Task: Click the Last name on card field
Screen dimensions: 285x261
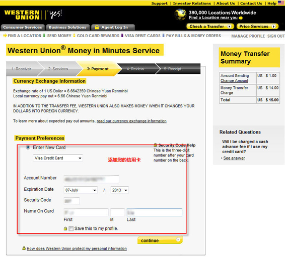Action: click(154, 212)
